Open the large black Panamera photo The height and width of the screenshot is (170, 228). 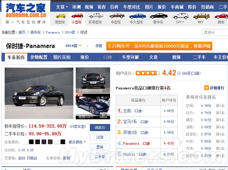[39, 93]
